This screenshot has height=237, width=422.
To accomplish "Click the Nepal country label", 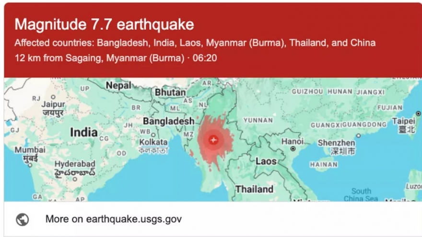I will tap(118, 85).
